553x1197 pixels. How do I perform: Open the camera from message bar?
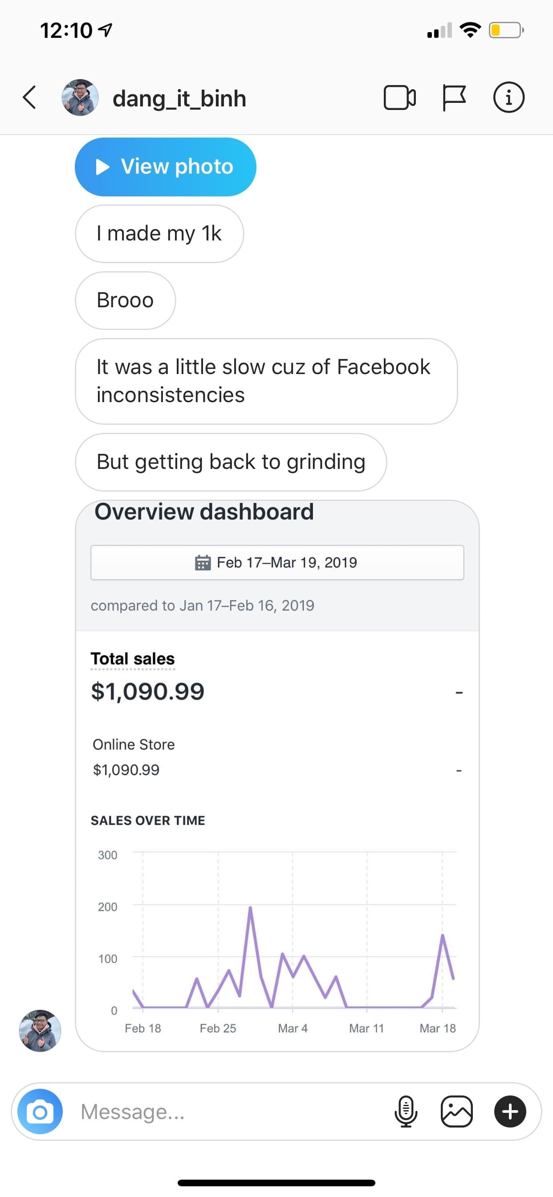click(40, 1112)
